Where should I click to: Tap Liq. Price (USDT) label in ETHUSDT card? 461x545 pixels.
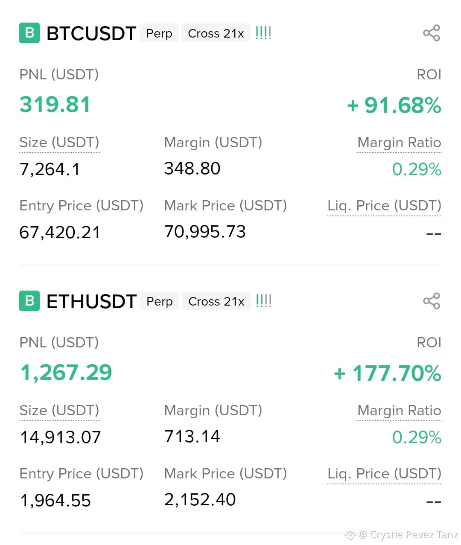[x=384, y=474]
